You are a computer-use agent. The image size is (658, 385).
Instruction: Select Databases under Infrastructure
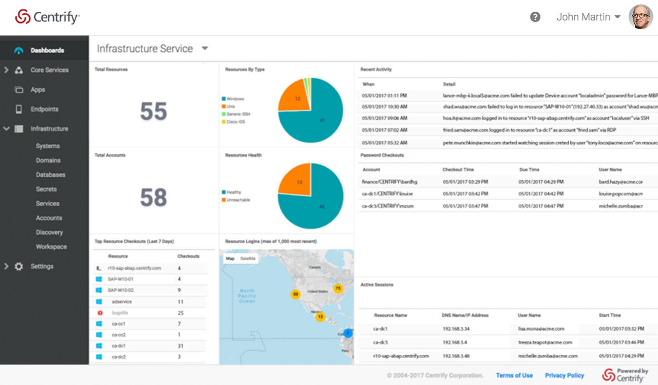pyautogui.click(x=51, y=175)
